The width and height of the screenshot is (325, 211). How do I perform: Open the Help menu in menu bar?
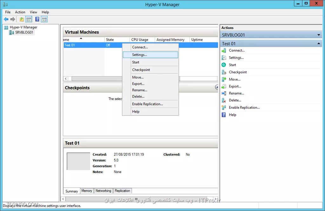point(45,12)
